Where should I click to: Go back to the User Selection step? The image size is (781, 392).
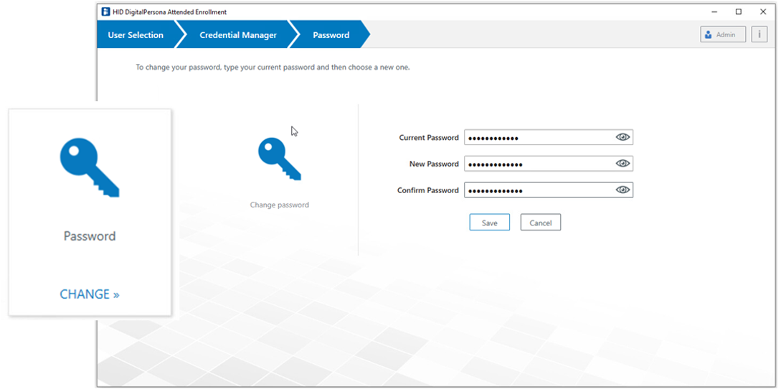pos(136,34)
